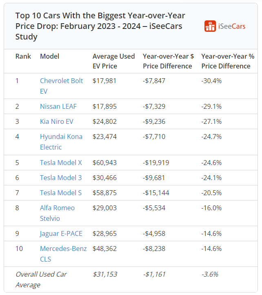
Task: Click the Kia Niro EV link
Action: [57, 121]
